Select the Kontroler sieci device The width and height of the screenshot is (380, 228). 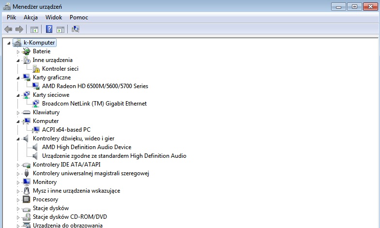tap(60, 69)
